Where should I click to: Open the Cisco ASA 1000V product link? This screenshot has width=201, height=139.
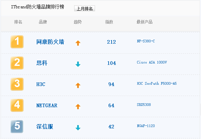tap(152, 63)
